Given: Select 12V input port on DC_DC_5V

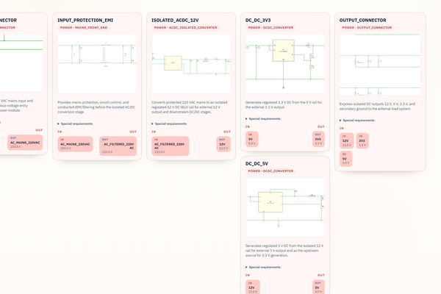Looking at the screenshot, I should coord(253,287).
